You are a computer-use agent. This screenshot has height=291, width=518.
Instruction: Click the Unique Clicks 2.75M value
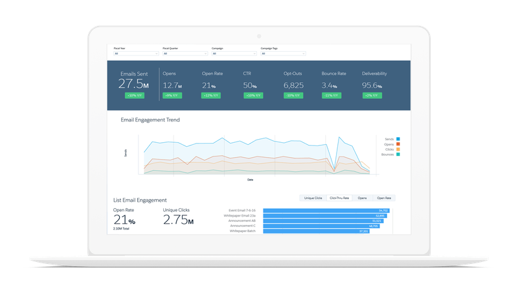coord(179,220)
